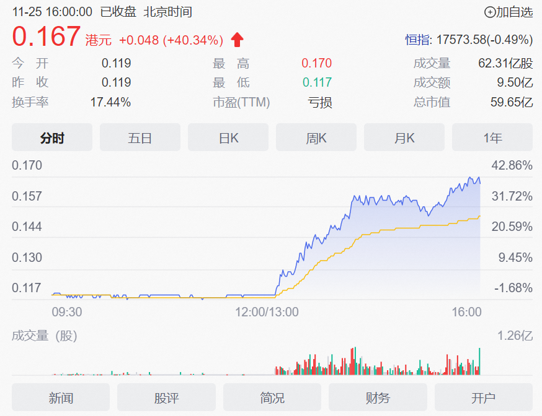View the 1年 one-year chart tab
The height and width of the screenshot is (416, 542).
pyautogui.click(x=492, y=137)
